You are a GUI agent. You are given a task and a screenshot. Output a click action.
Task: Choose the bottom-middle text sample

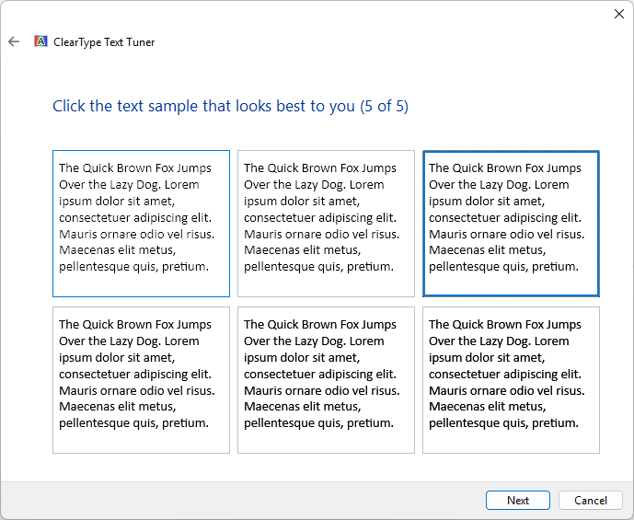[x=326, y=380]
